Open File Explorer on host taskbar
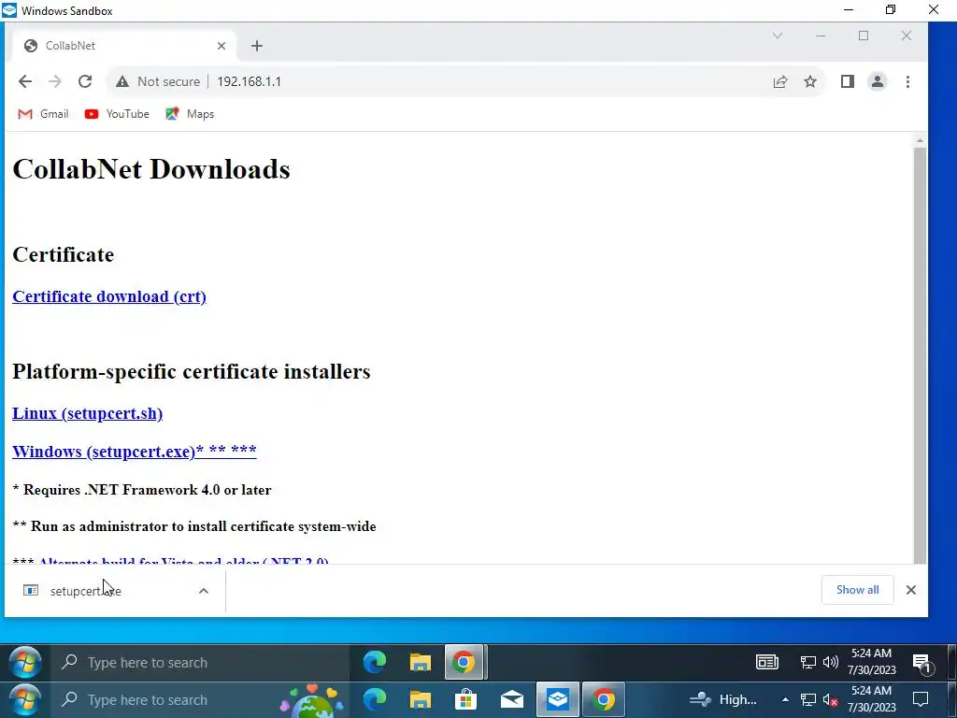 click(x=420, y=699)
